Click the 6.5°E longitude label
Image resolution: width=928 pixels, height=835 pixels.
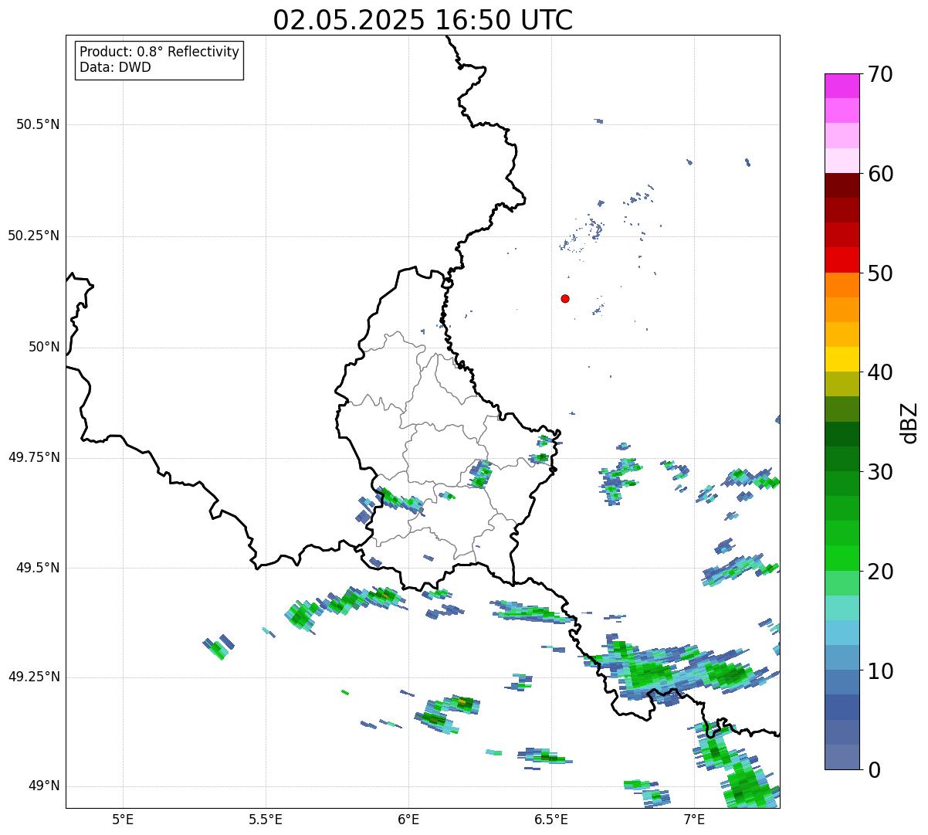click(x=551, y=819)
